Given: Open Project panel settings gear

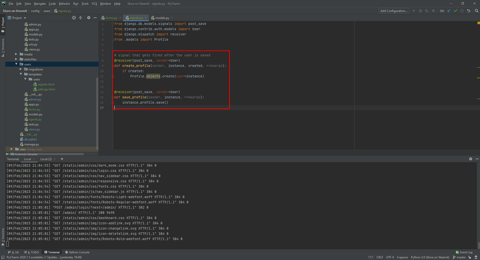Looking at the screenshot, I should click(x=88, y=18).
